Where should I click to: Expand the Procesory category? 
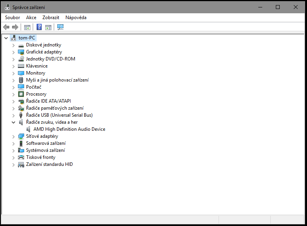pos(13,94)
